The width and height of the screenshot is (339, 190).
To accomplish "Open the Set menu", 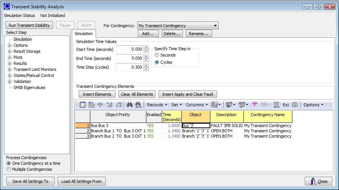I will [x=176, y=105].
